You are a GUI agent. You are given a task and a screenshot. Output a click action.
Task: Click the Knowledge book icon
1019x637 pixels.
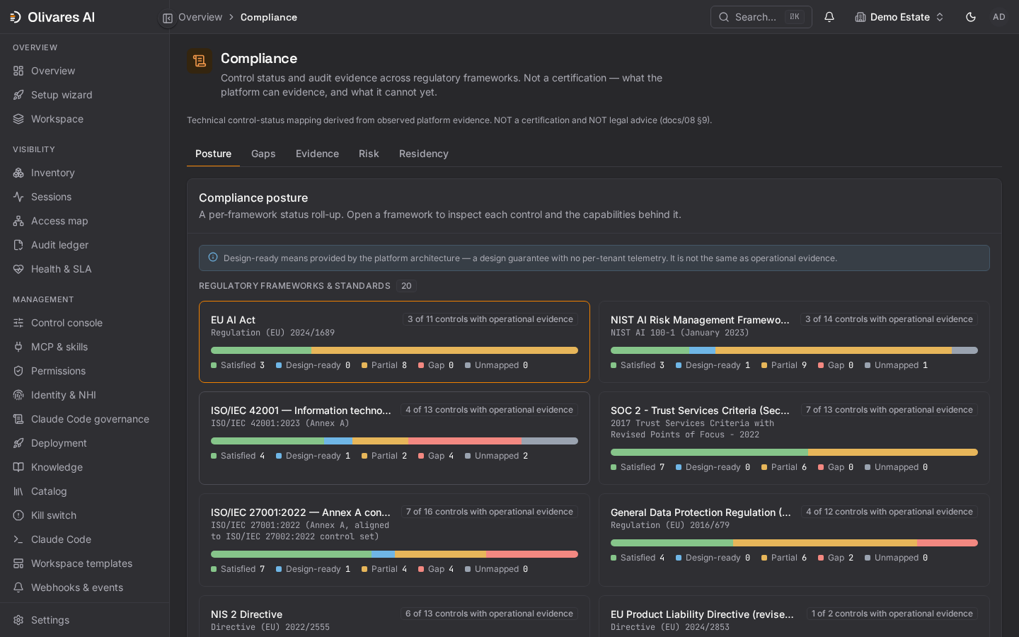point(18,467)
